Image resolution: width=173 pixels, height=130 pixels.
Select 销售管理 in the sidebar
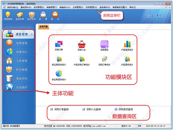tap(18, 43)
